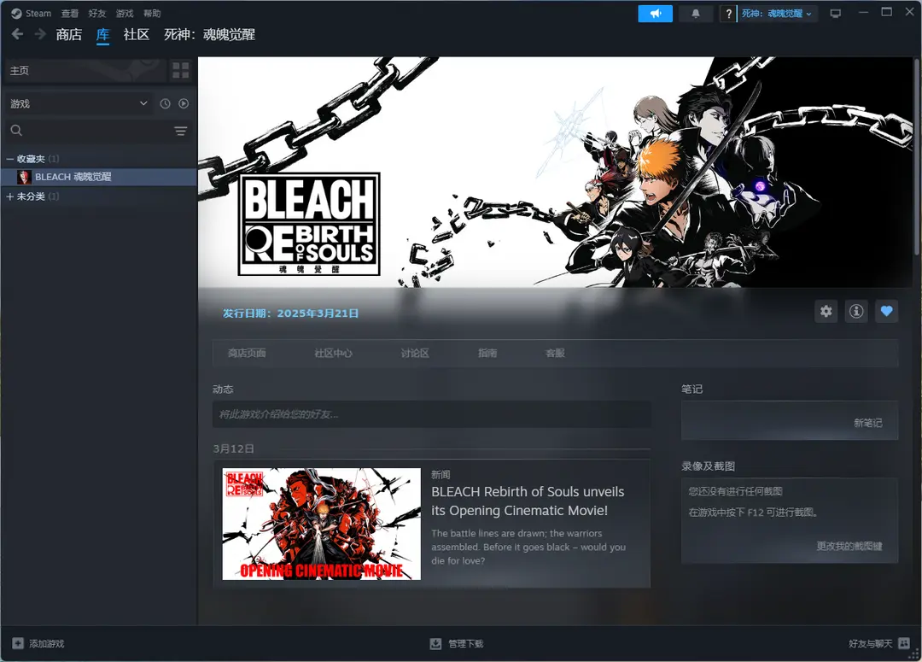922x662 pixels.
Task: Open the 讨论区 link
Action: 415,353
